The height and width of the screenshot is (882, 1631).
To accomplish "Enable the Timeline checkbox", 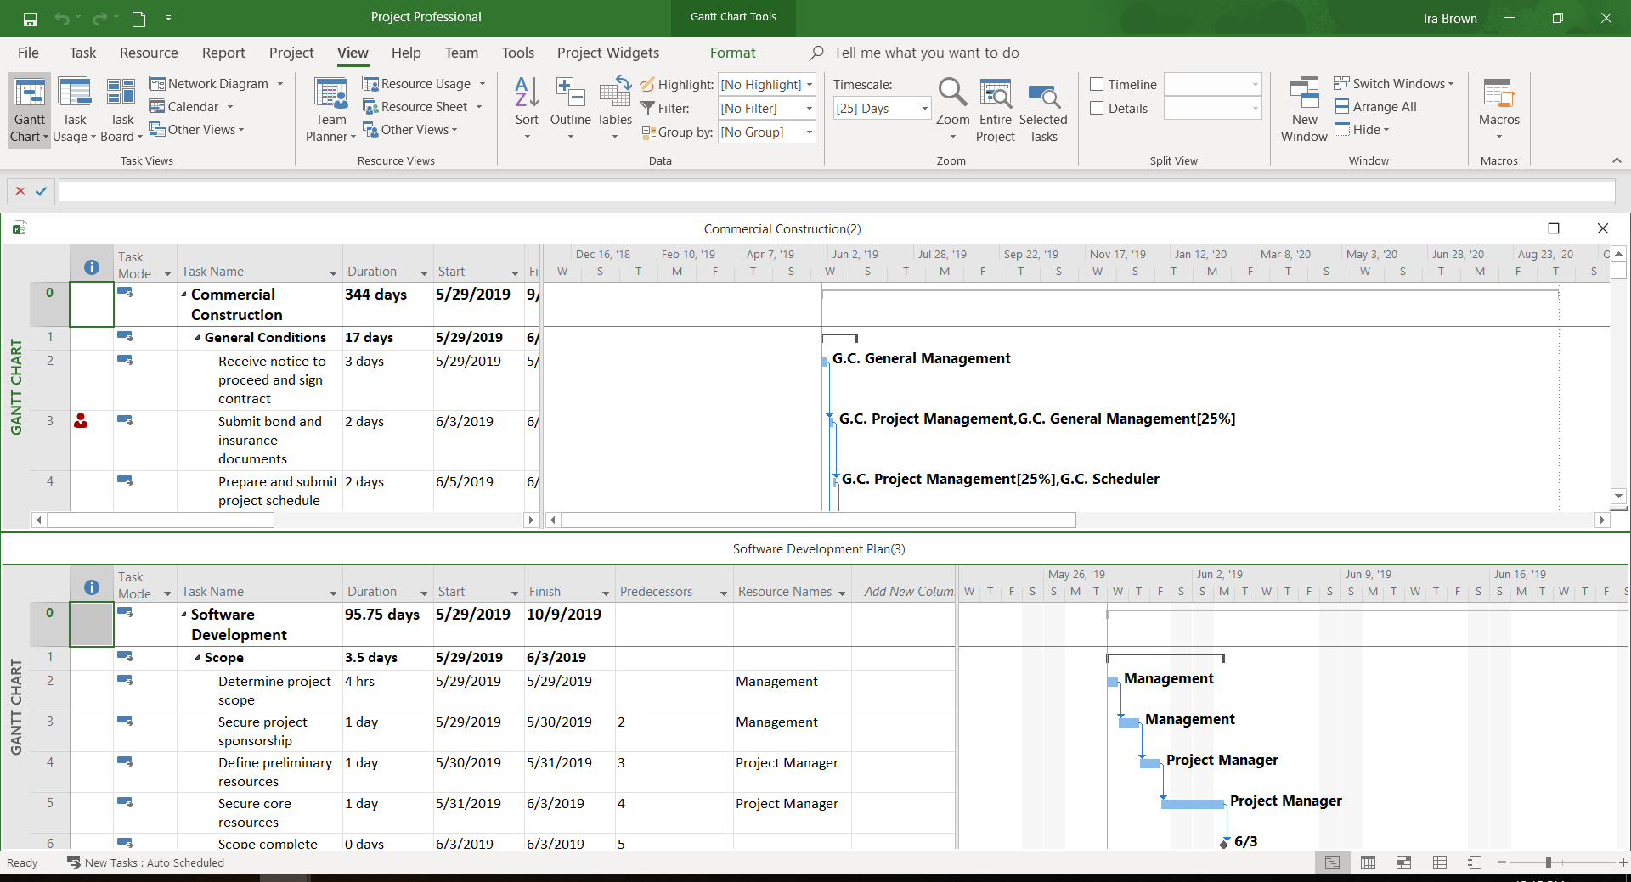I will coord(1097,83).
